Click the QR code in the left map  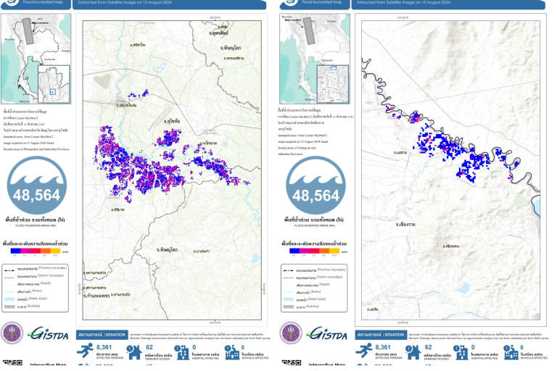8,363
